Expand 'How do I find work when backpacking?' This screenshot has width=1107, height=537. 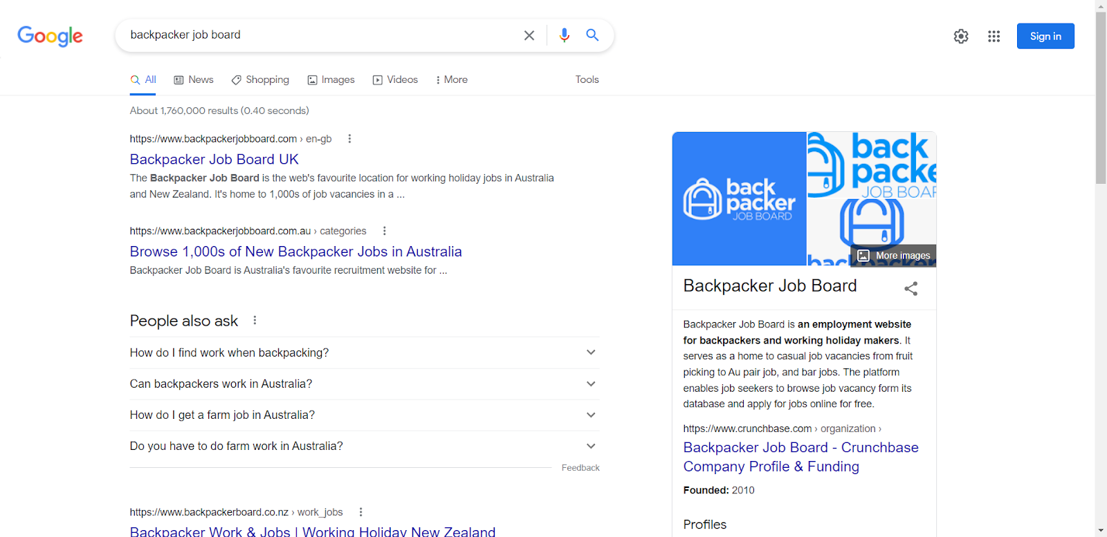tap(365, 352)
